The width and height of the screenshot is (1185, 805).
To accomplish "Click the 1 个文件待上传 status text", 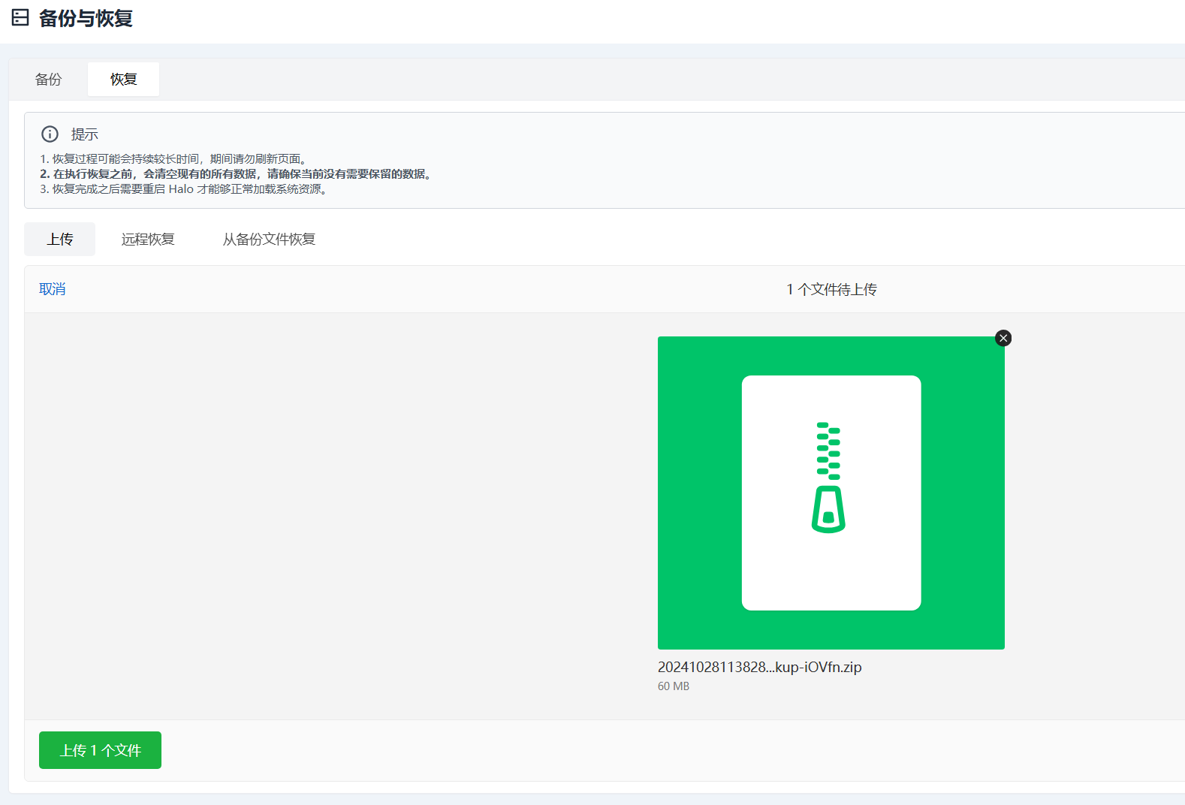I will [x=831, y=289].
